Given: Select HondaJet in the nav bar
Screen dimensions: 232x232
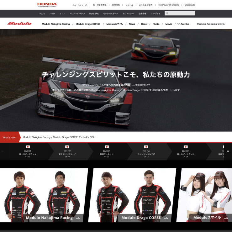Looking at the screenshot, I should (x=94, y=13).
